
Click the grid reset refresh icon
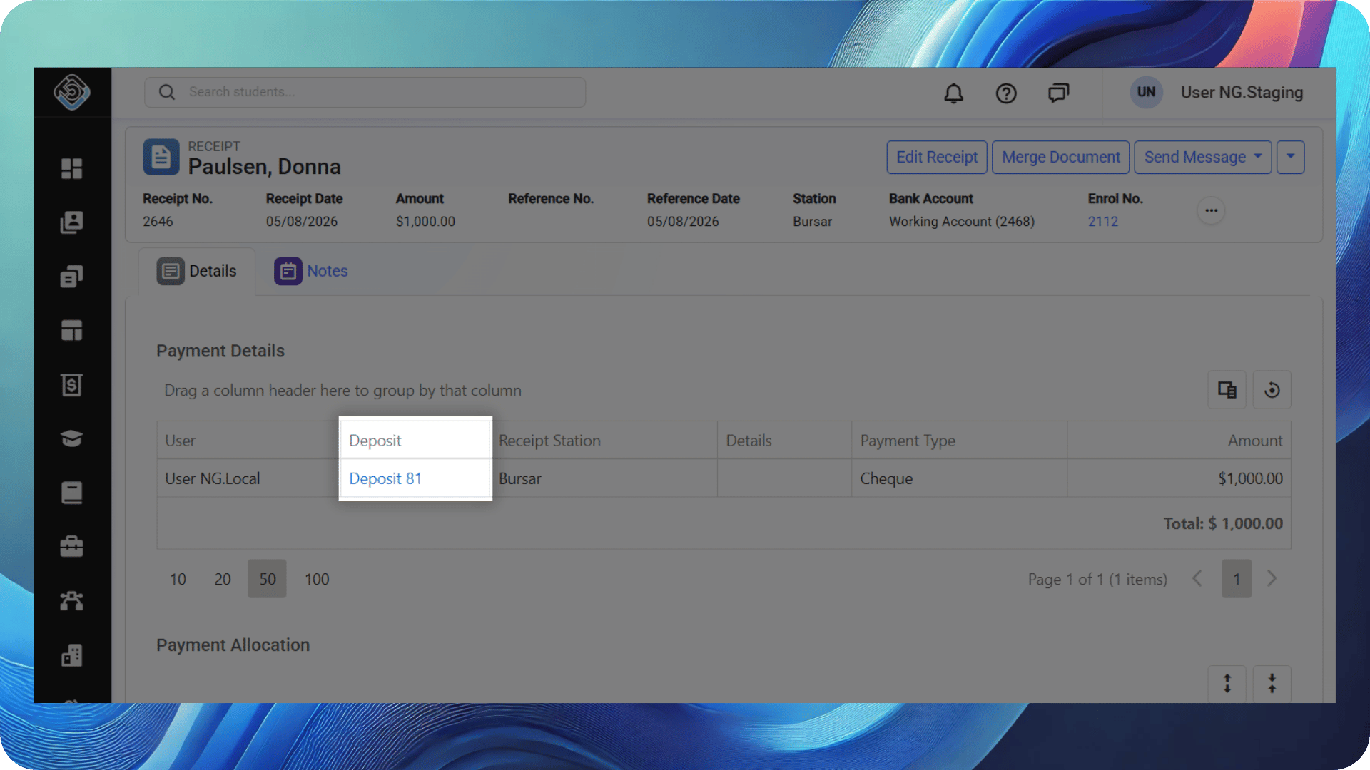[x=1272, y=390]
